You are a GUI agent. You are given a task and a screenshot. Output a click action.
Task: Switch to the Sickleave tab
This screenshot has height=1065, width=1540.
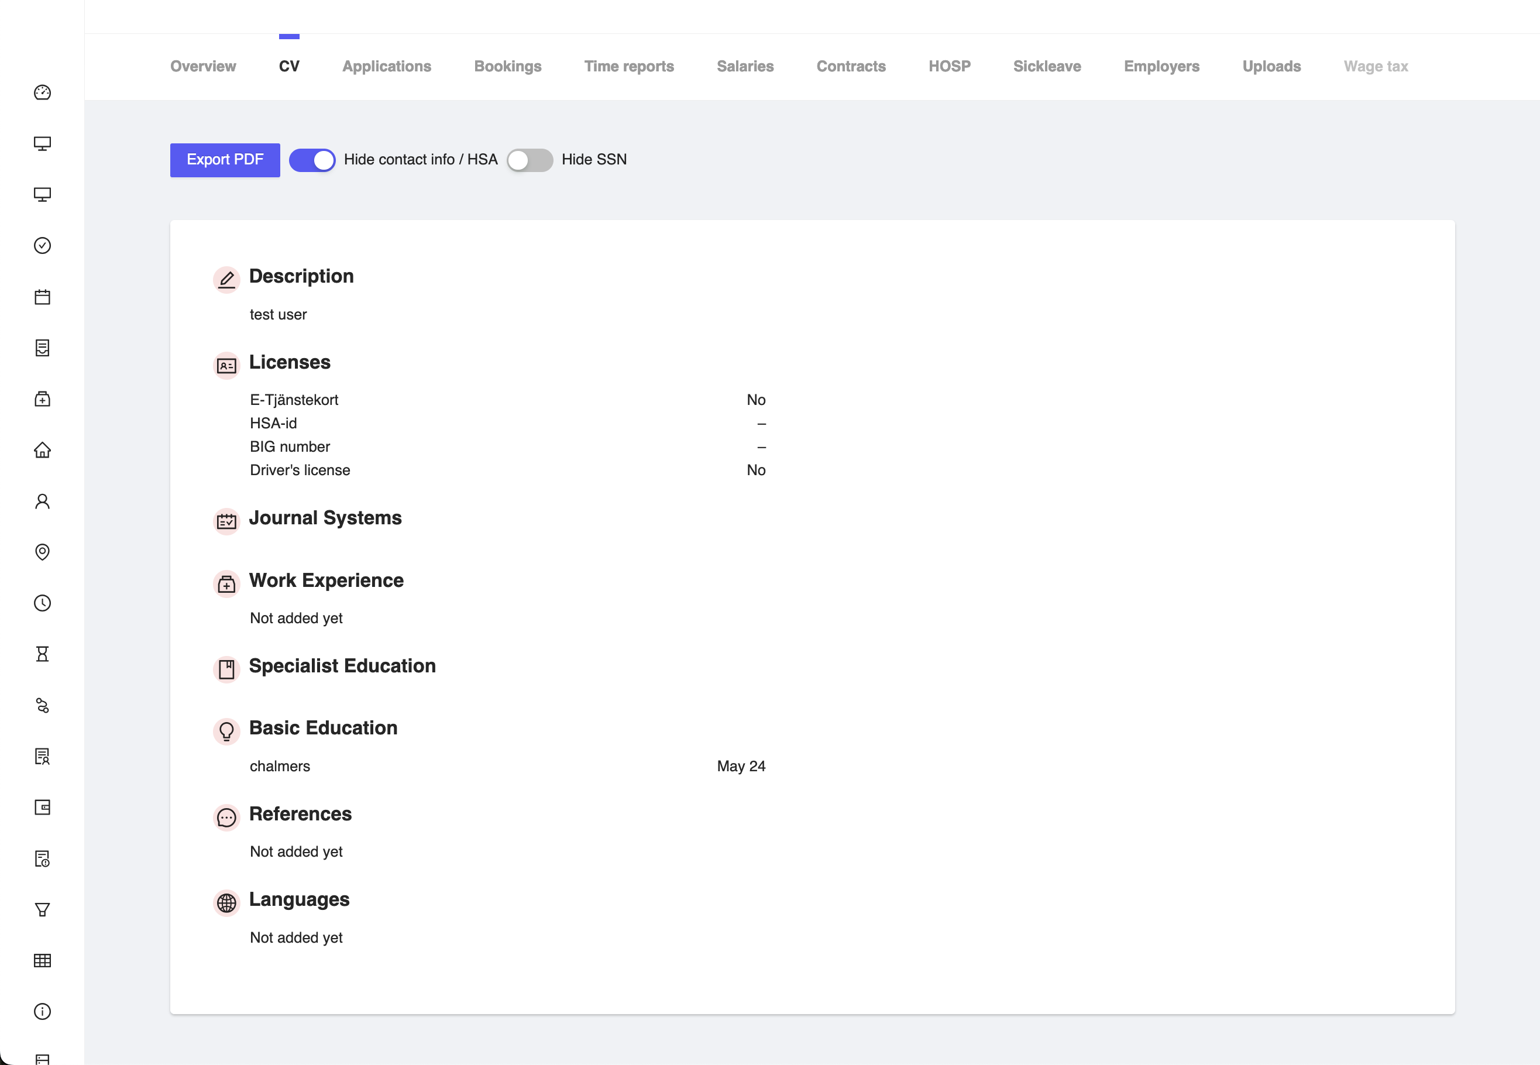tap(1046, 66)
